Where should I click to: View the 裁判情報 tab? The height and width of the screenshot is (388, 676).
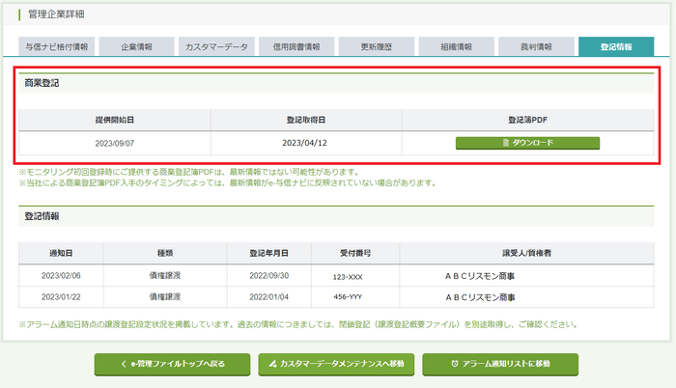click(x=536, y=45)
